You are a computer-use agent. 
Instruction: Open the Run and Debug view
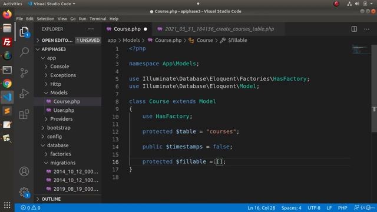point(24,94)
